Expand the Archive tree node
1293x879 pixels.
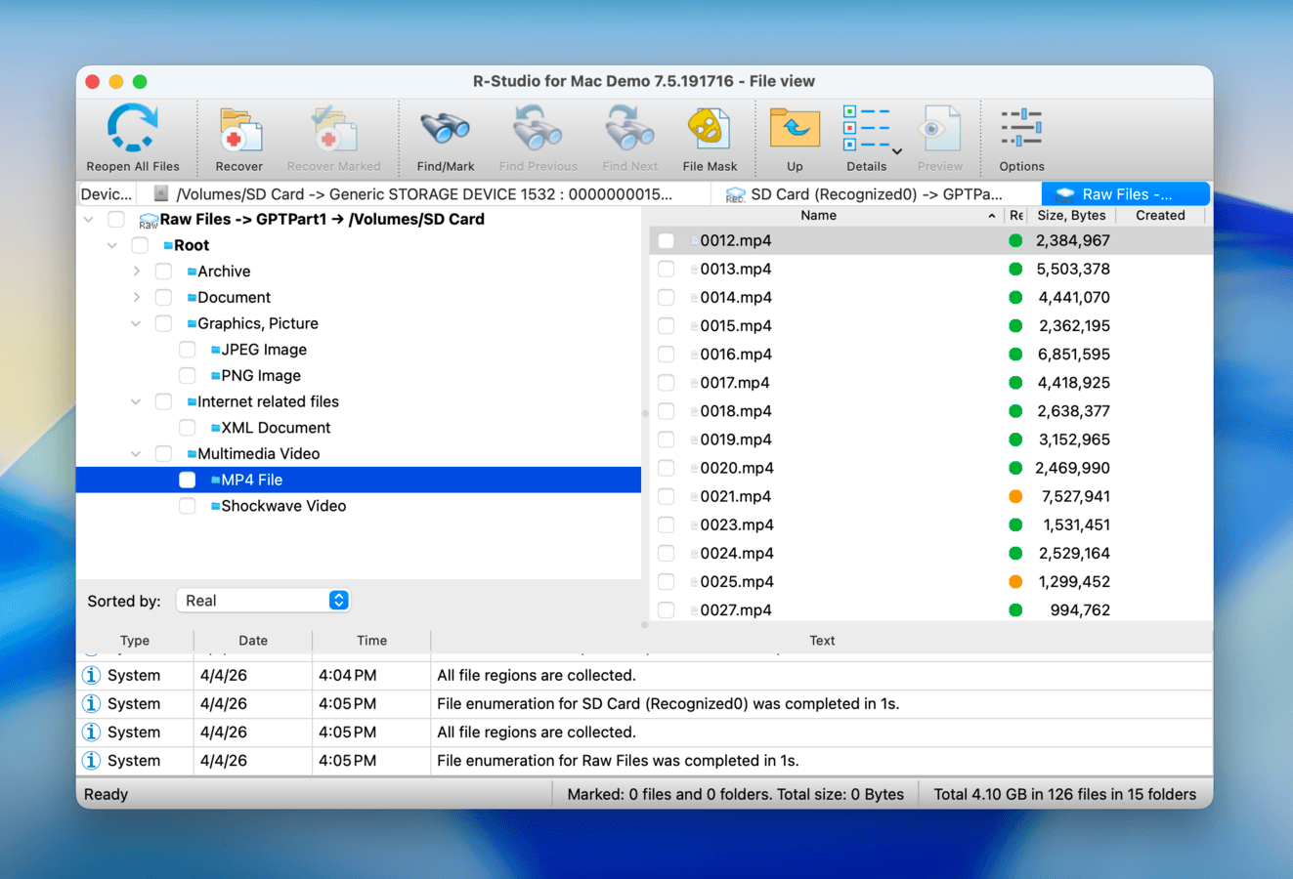coord(137,271)
